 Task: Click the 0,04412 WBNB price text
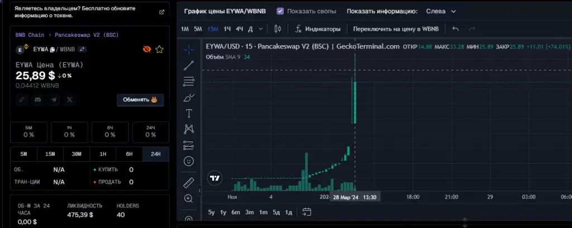click(x=37, y=85)
